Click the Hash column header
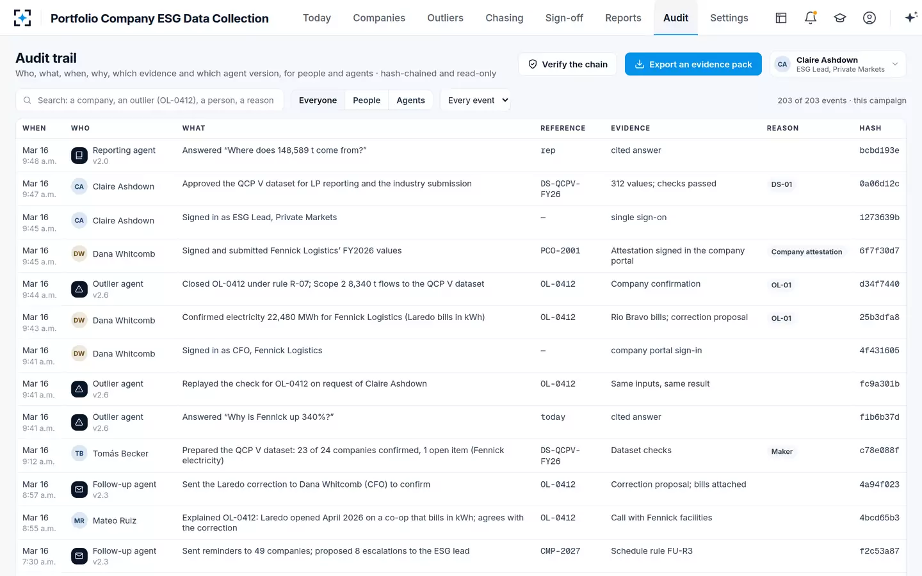The image size is (922, 576). click(870, 128)
